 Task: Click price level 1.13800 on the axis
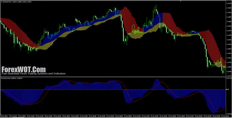pos(229,17)
